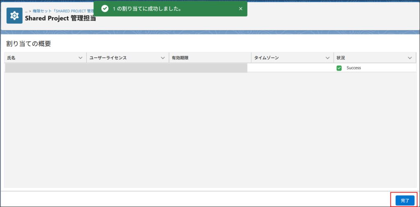The height and width of the screenshot is (207, 420).
Task: Click the 氏名 column header label
Action: [11, 58]
